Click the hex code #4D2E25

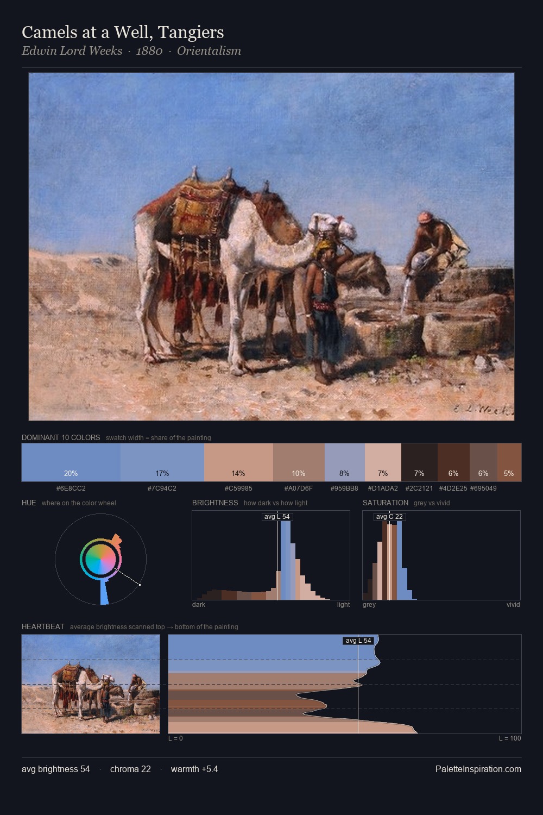(x=453, y=488)
